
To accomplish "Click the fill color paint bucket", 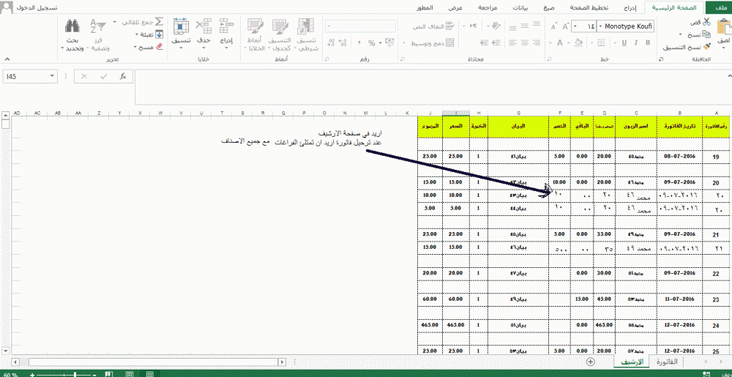I will 578,42.
